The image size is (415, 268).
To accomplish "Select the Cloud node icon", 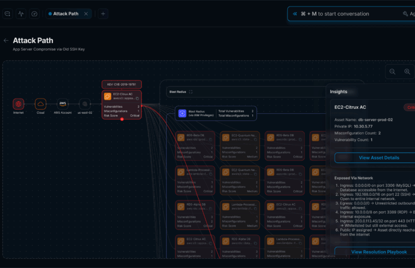I will point(40,104).
